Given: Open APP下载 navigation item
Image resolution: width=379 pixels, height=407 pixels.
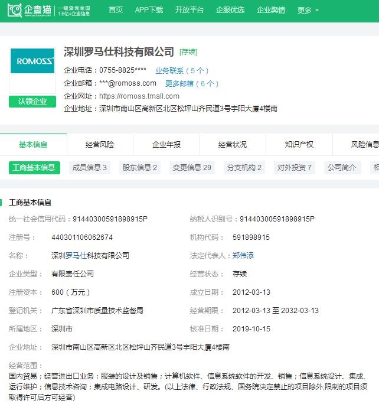Looking at the screenshot, I should tap(149, 10).
